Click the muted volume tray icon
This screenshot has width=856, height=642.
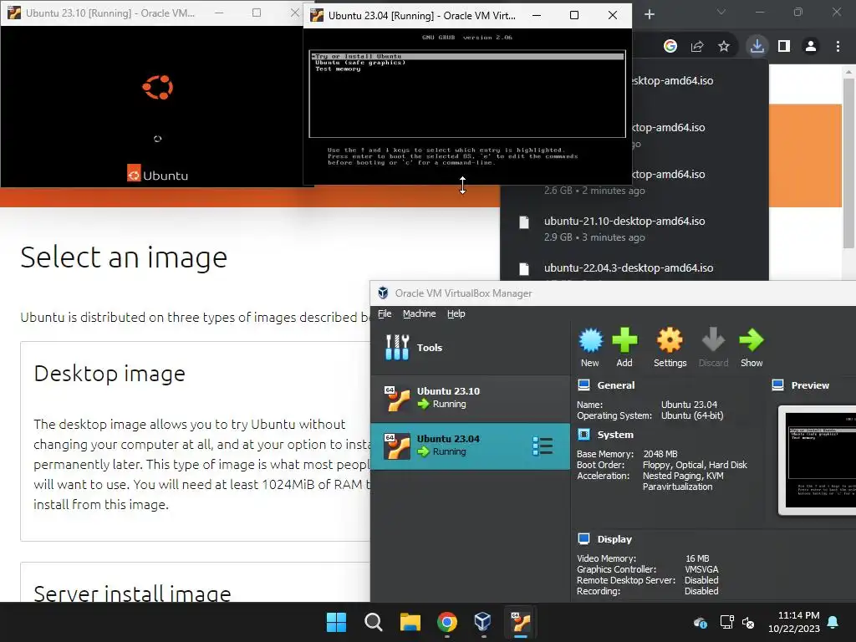pos(748,622)
